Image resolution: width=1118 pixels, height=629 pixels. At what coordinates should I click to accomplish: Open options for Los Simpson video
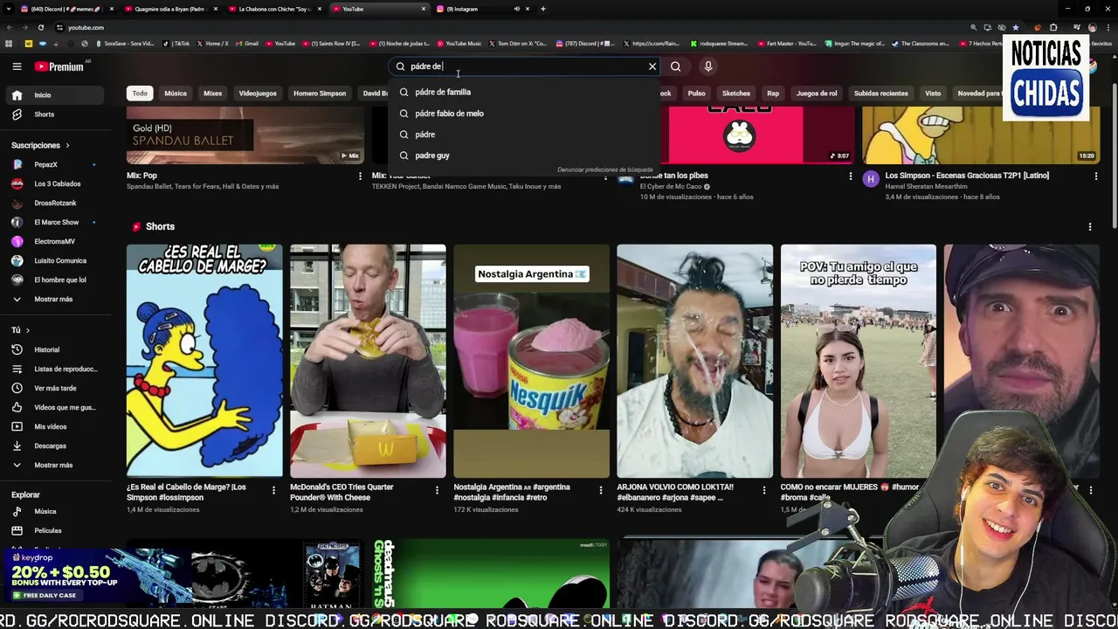[x=1095, y=176]
